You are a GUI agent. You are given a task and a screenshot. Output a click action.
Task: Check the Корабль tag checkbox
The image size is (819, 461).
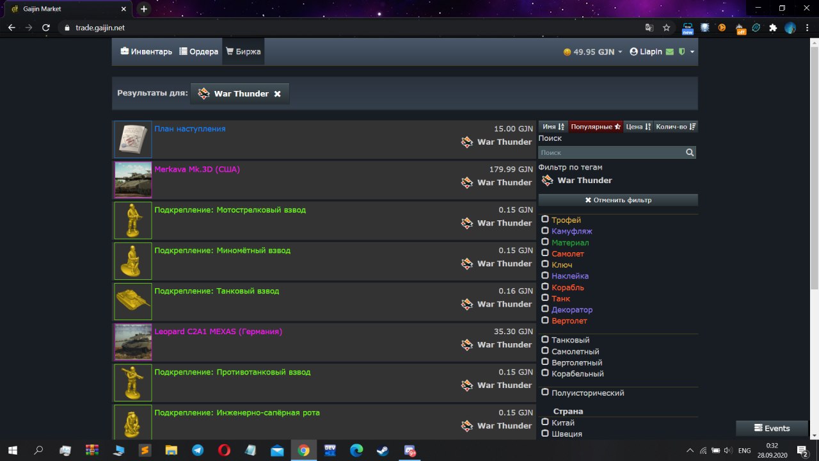[545, 287]
